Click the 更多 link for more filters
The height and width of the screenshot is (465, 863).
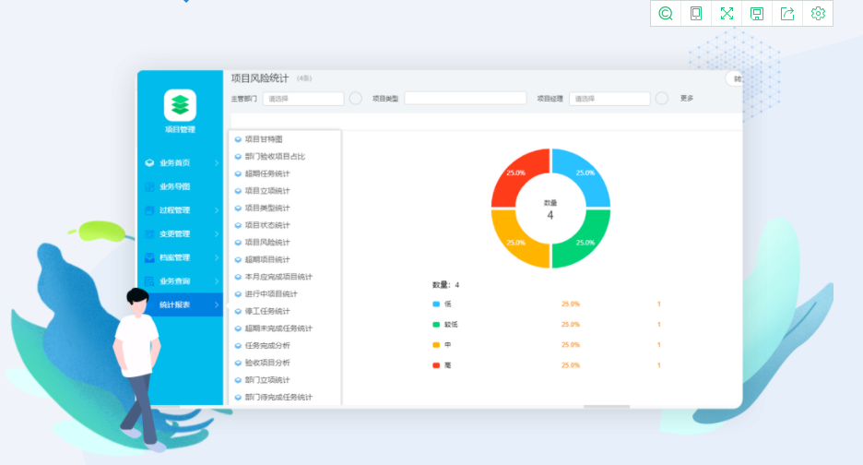(686, 99)
